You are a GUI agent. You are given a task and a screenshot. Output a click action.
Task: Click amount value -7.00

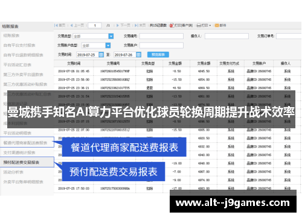coord(177,172)
